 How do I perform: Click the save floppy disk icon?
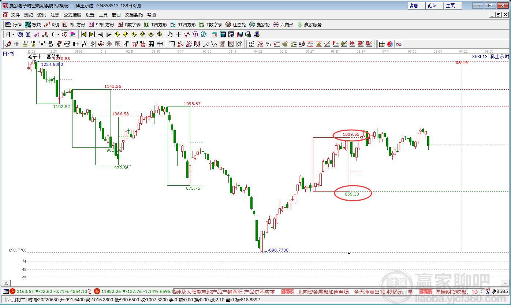click(240, 34)
